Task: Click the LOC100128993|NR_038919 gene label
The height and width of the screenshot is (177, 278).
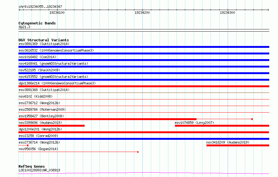Action: point(39,170)
